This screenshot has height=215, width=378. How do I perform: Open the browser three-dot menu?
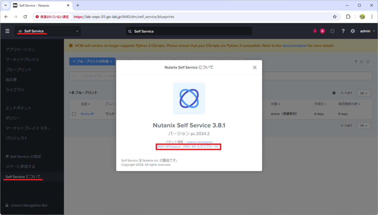tap(371, 17)
